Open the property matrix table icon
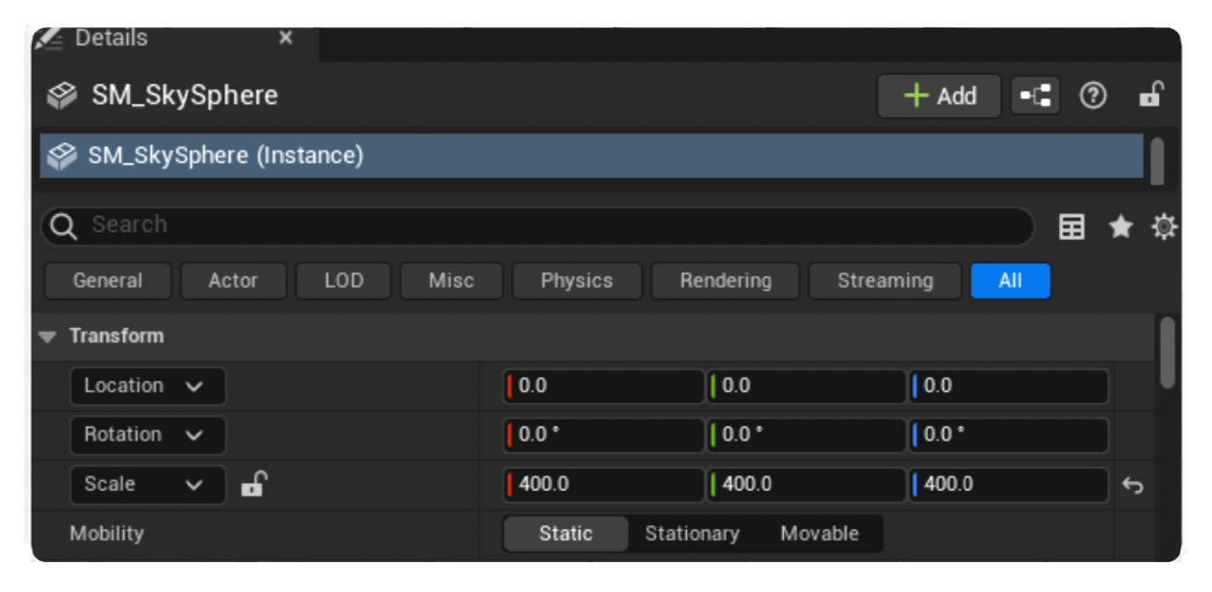Image resolution: width=1212 pixels, height=592 pixels. pyautogui.click(x=1071, y=227)
